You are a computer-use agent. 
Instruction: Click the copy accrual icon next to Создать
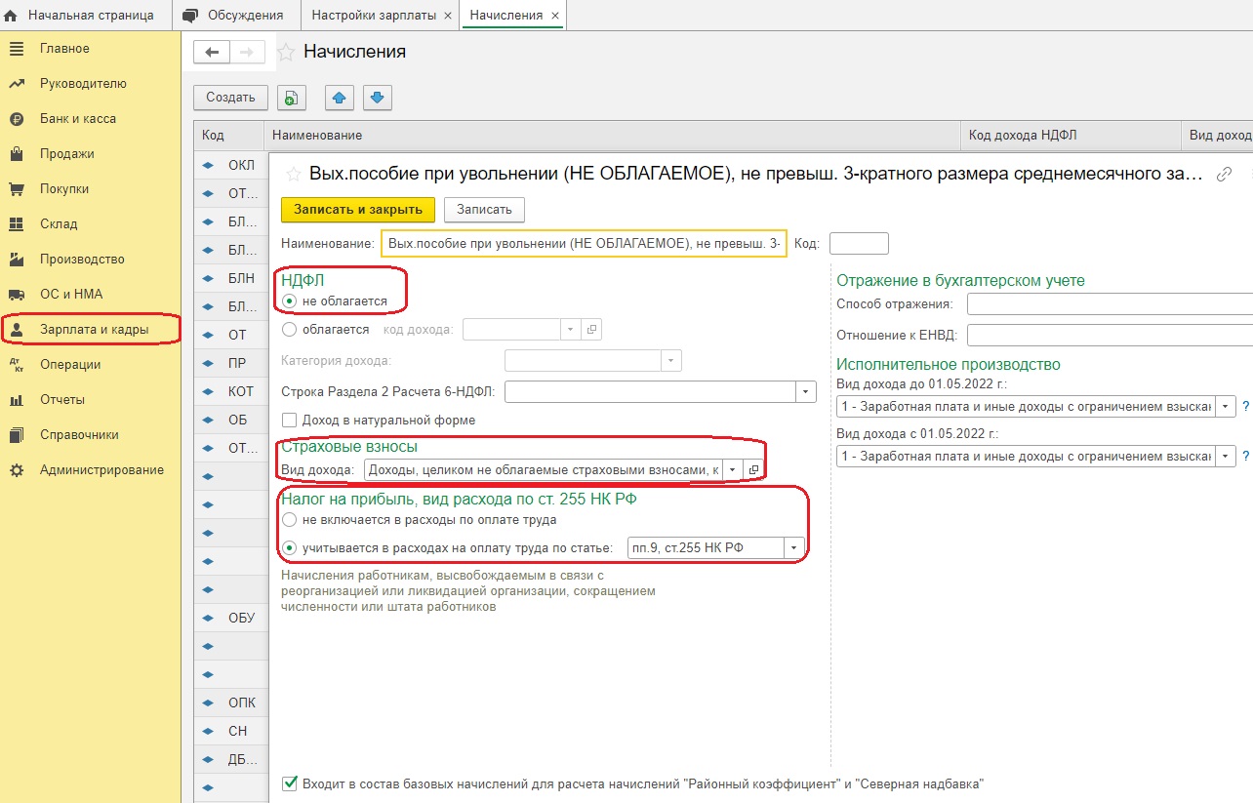(x=291, y=97)
